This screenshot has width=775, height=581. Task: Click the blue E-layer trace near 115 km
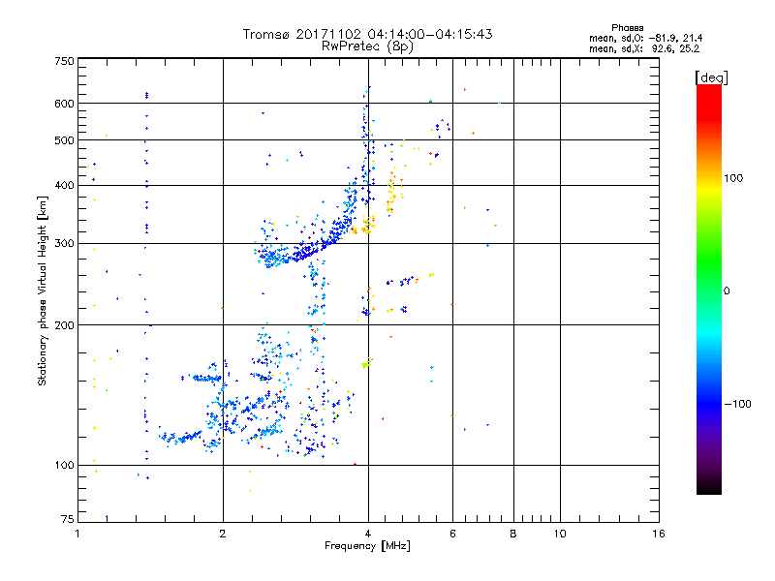pos(182,438)
